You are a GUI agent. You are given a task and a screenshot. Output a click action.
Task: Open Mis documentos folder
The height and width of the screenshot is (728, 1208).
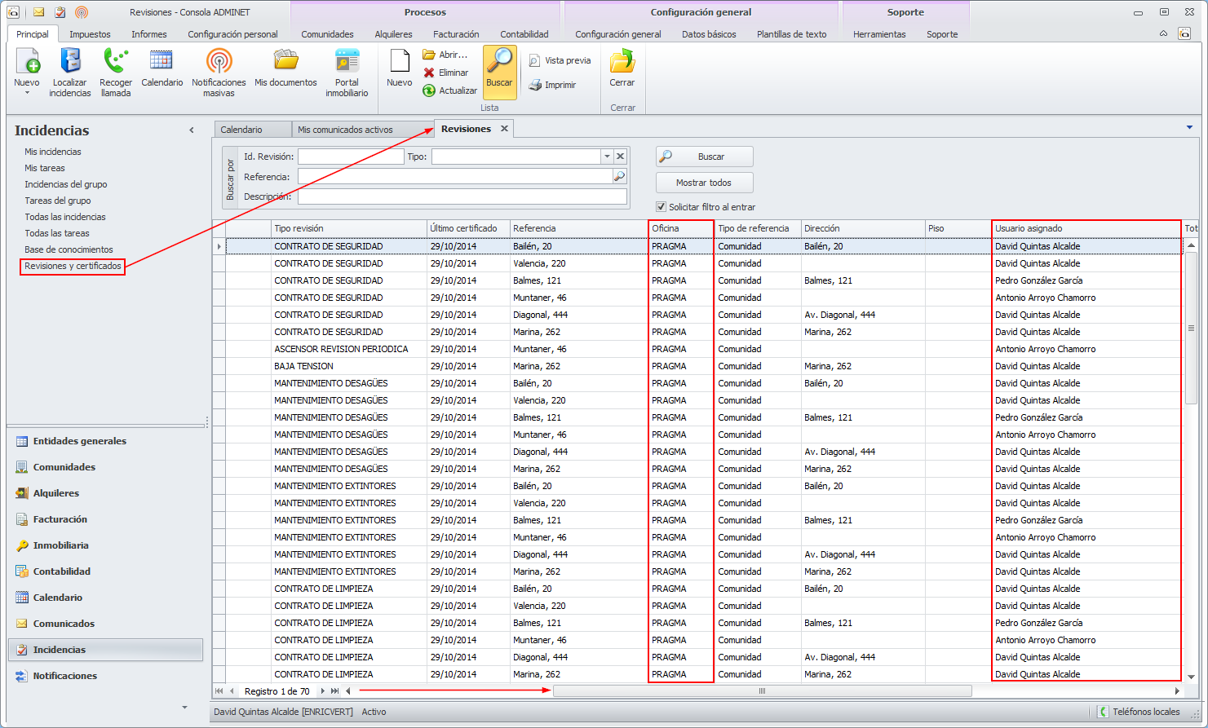coord(285,61)
